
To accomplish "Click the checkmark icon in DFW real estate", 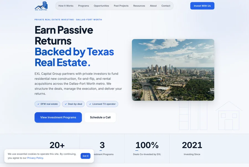I will pos(38,104).
